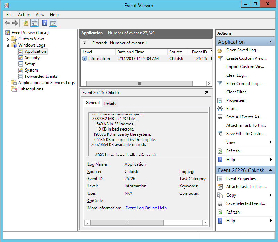Switch to the Details tab
278x242 pixels.
click(x=110, y=103)
